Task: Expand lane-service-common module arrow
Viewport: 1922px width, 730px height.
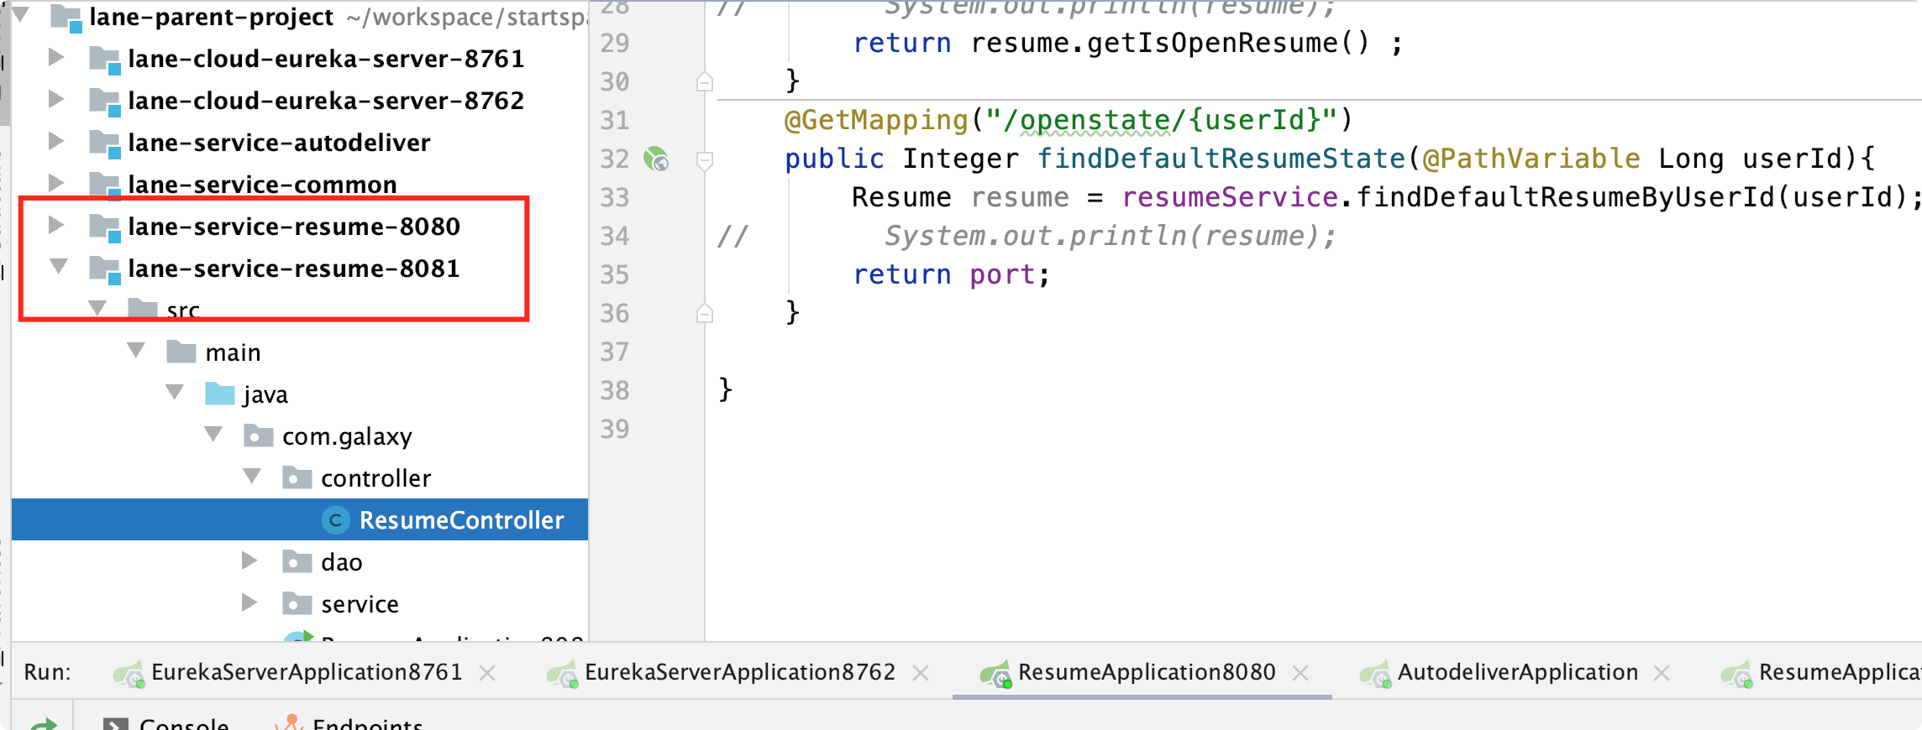Action: [56, 182]
